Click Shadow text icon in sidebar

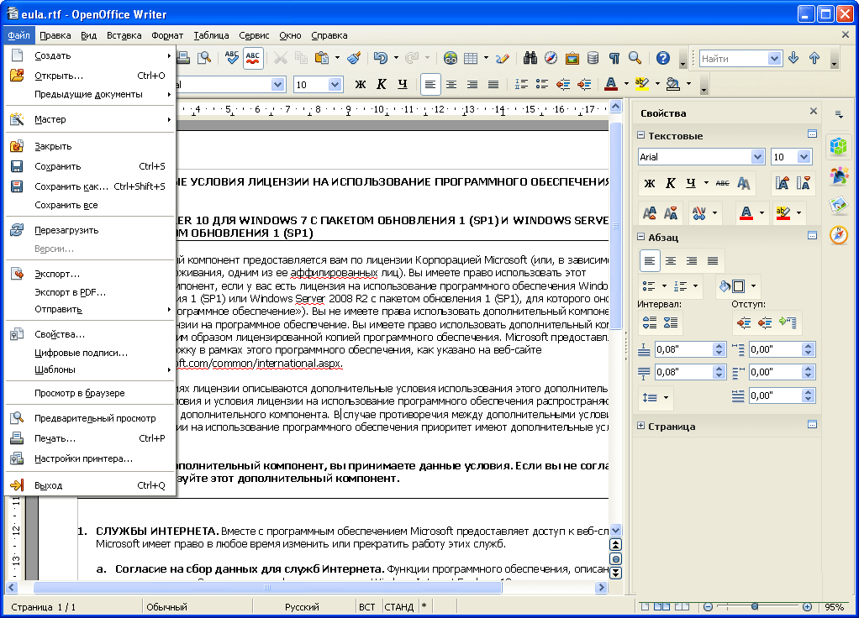(743, 183)
